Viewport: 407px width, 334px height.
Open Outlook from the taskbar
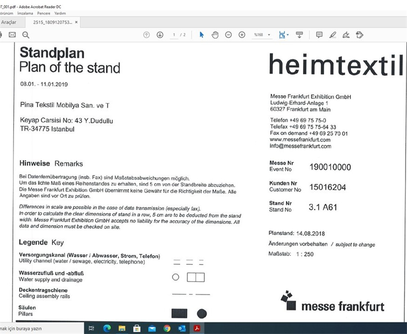click(x=182, y=329)
